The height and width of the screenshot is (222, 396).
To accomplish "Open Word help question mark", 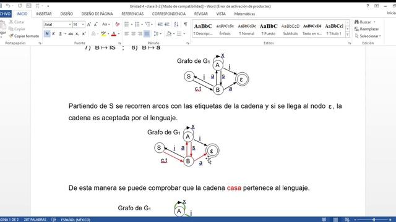I will [x=368, y=6].
